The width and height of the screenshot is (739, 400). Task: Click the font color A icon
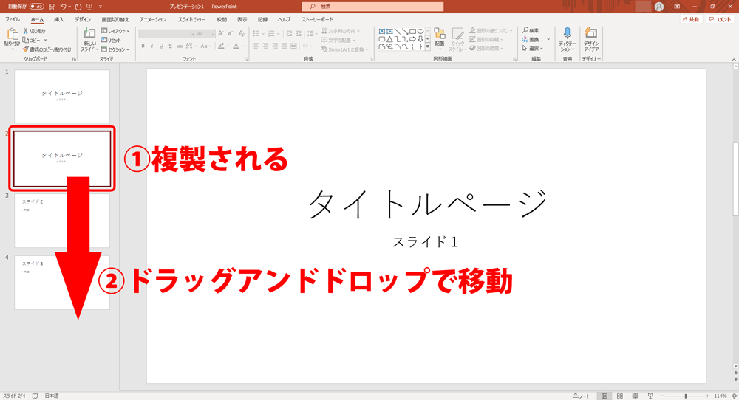tap(236, 46)
